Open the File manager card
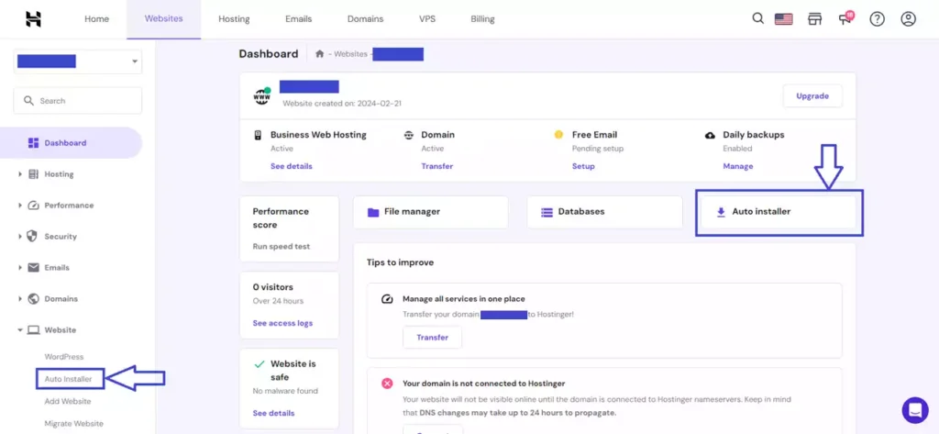Image resolution: width=939 pixels, height=434 pixels. 431,212
